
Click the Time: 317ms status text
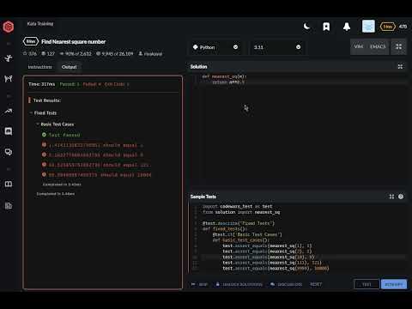pyautogui.click(x=42, y=84)
